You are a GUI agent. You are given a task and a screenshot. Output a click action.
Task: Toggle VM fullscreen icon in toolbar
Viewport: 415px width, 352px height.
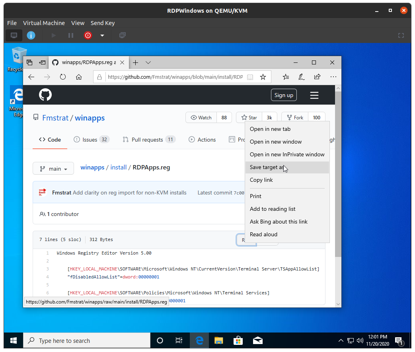tap(401, 35)
